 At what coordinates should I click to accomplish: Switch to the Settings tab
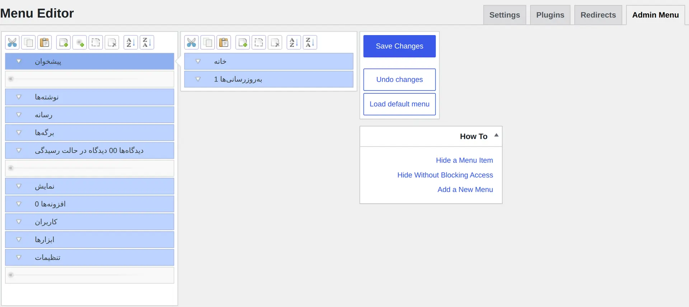[x=505, y=15]
